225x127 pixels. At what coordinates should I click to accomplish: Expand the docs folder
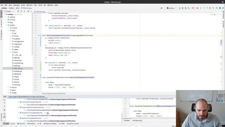6,23
